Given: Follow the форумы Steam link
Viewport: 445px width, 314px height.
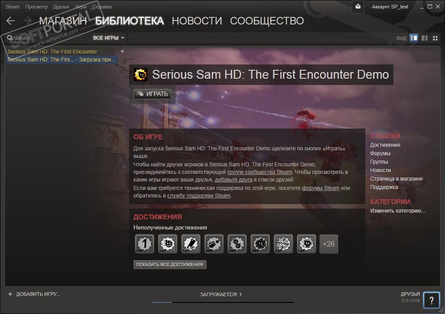Looking at the screenshot, I should click(320, 188).
